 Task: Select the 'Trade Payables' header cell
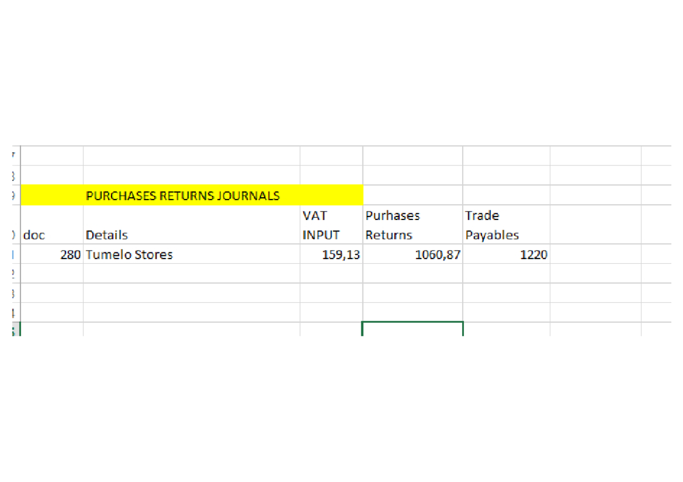(507, 225)
